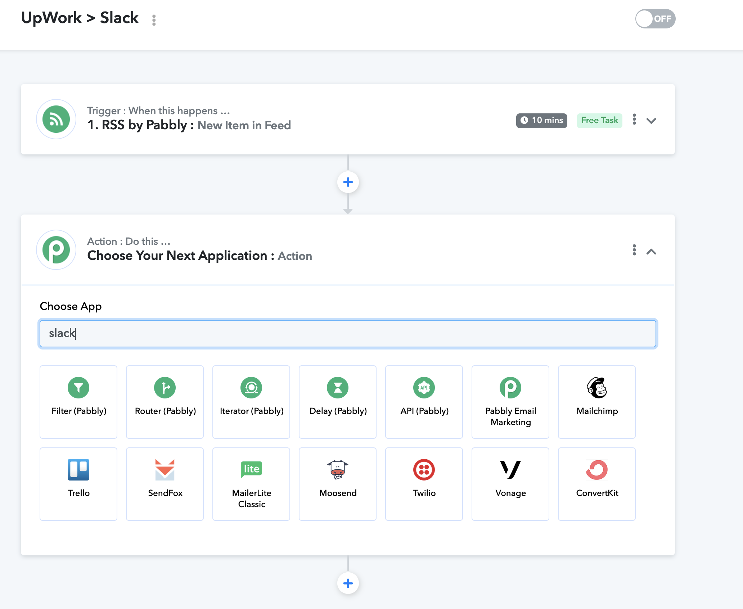Select the Iterator (Pabbly) app
743x609 pixels.
click(251, 402)
